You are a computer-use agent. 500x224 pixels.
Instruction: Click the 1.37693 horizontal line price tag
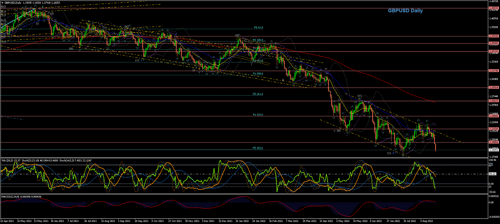(494, 36)
